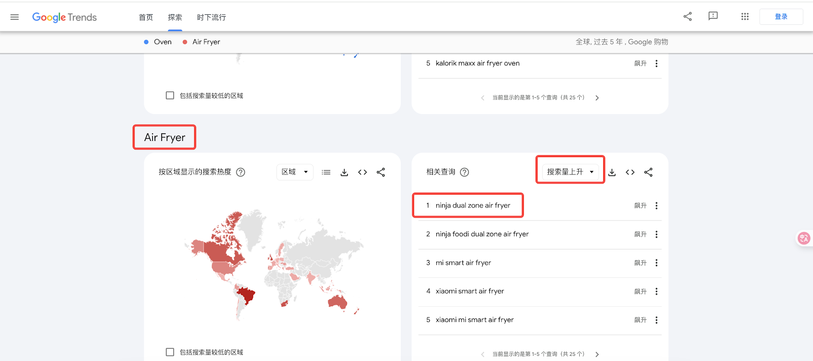Viewport: 813px width, 361px height.
Task: Click the 1-5 个查询 text under the kalorik row
Action: pyautogui.click(x=538, y=98)
